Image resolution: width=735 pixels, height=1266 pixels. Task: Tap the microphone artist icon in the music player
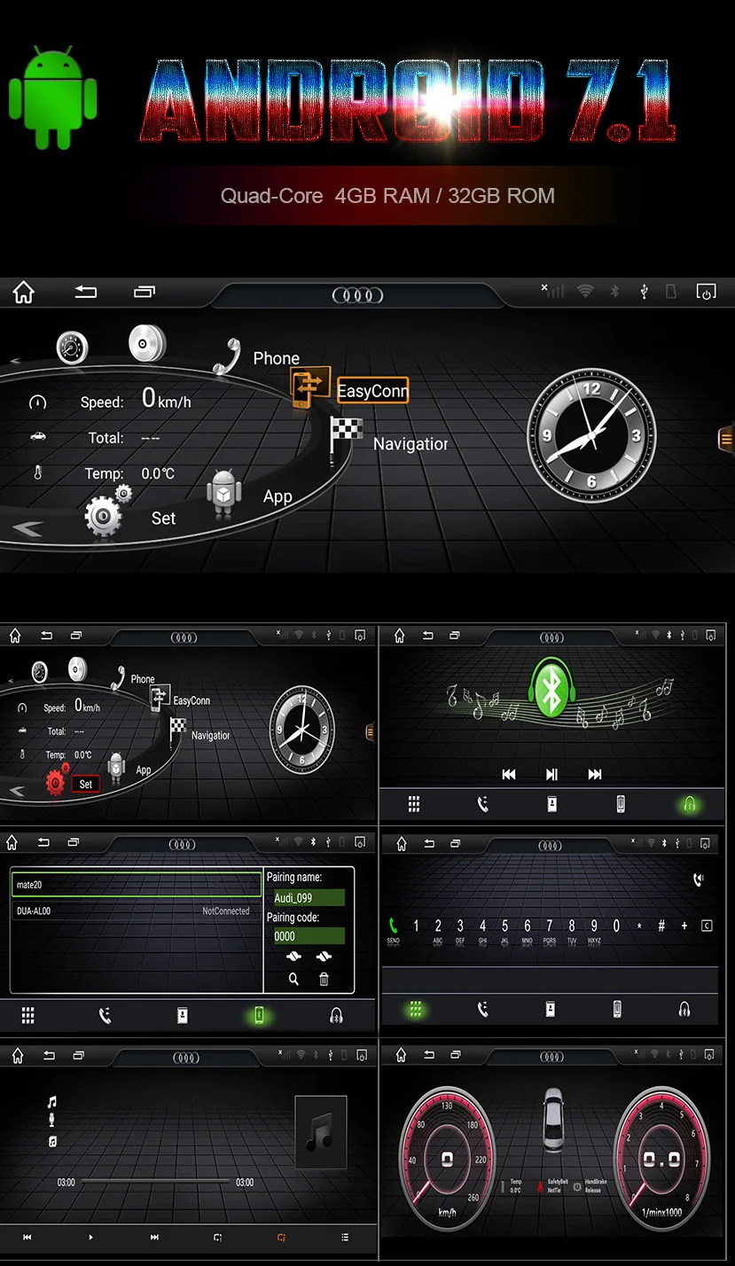click(x=51, y=1121)
